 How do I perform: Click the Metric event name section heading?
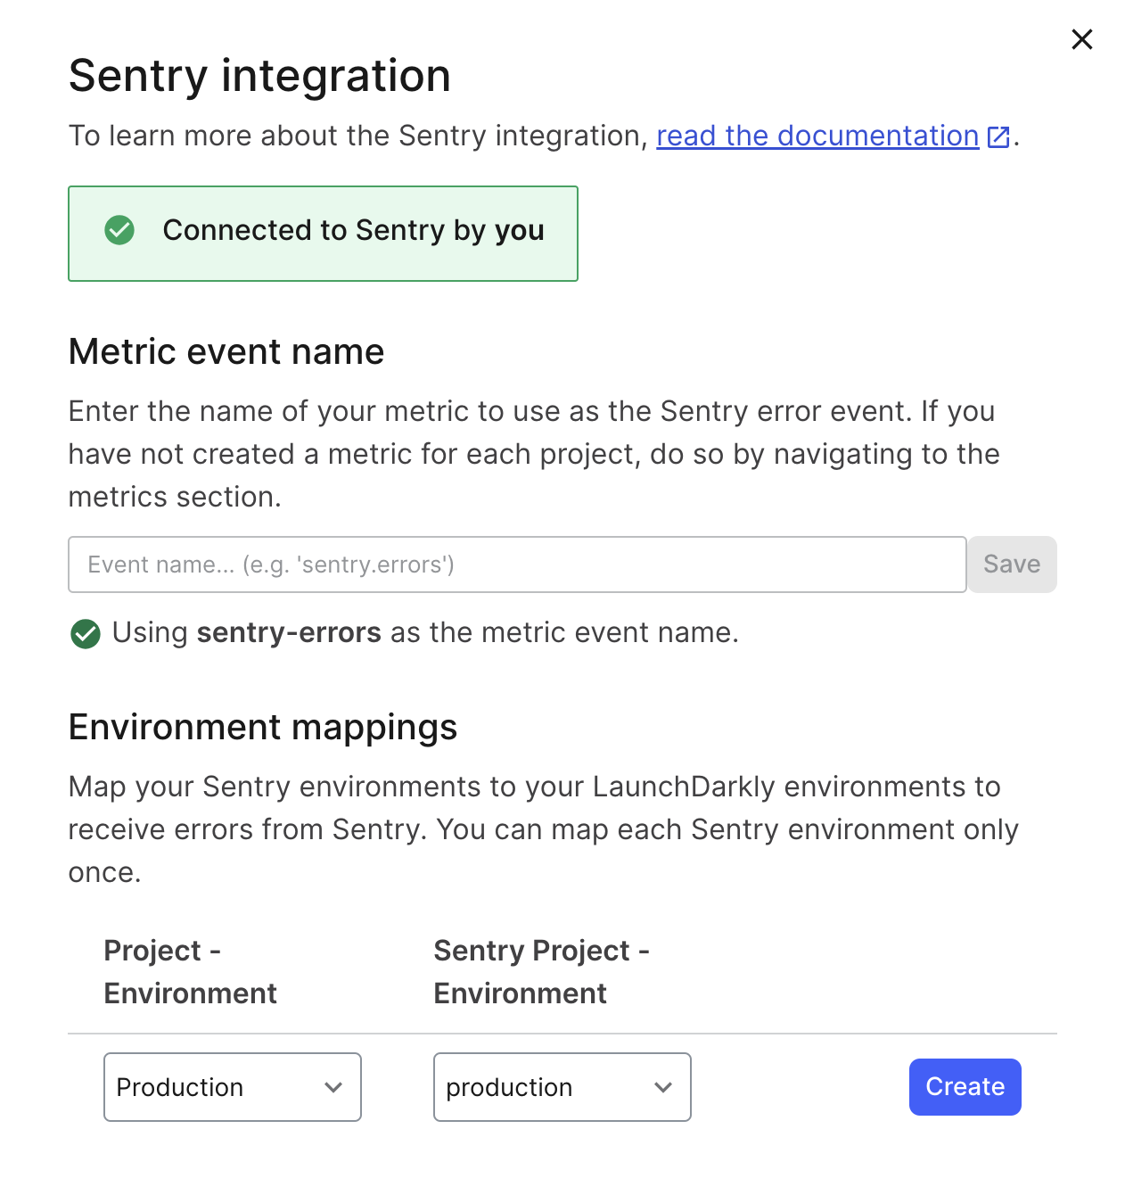click(226, 351)
